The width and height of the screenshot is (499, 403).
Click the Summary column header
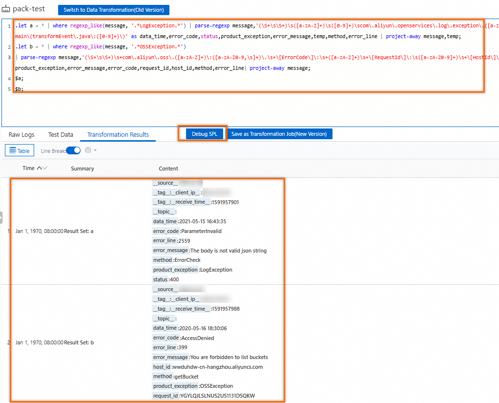[83, 169]
